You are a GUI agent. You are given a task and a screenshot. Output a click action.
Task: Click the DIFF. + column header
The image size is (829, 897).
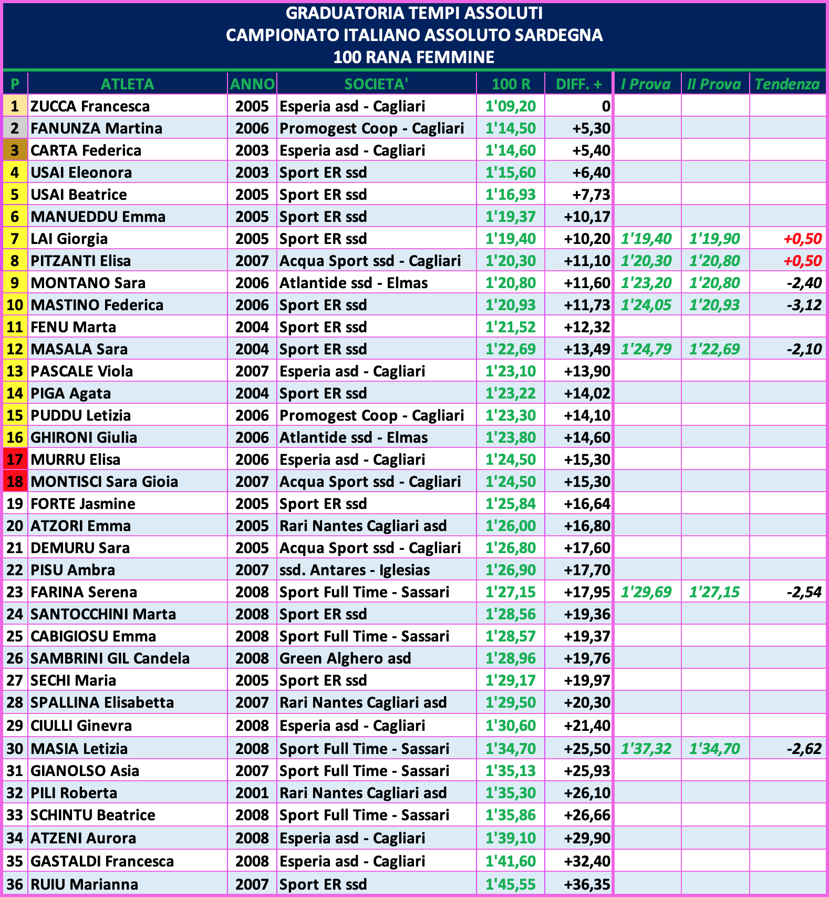click(578, 84)
